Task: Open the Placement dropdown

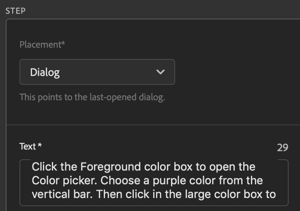Action: [97, 72]
